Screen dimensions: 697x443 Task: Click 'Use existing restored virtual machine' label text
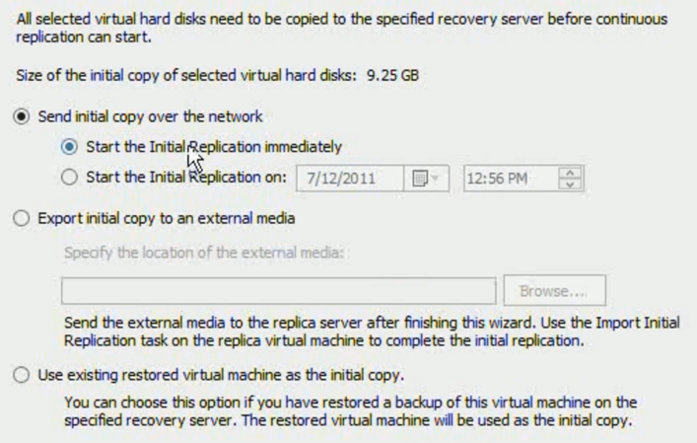221,375
